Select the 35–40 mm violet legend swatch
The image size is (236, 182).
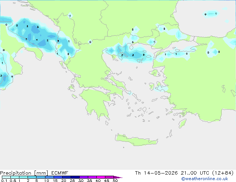[x=92, y=177]
